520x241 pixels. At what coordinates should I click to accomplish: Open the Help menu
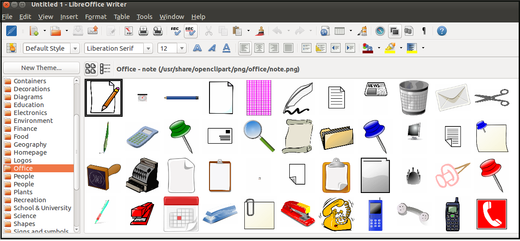coord(198,17)
